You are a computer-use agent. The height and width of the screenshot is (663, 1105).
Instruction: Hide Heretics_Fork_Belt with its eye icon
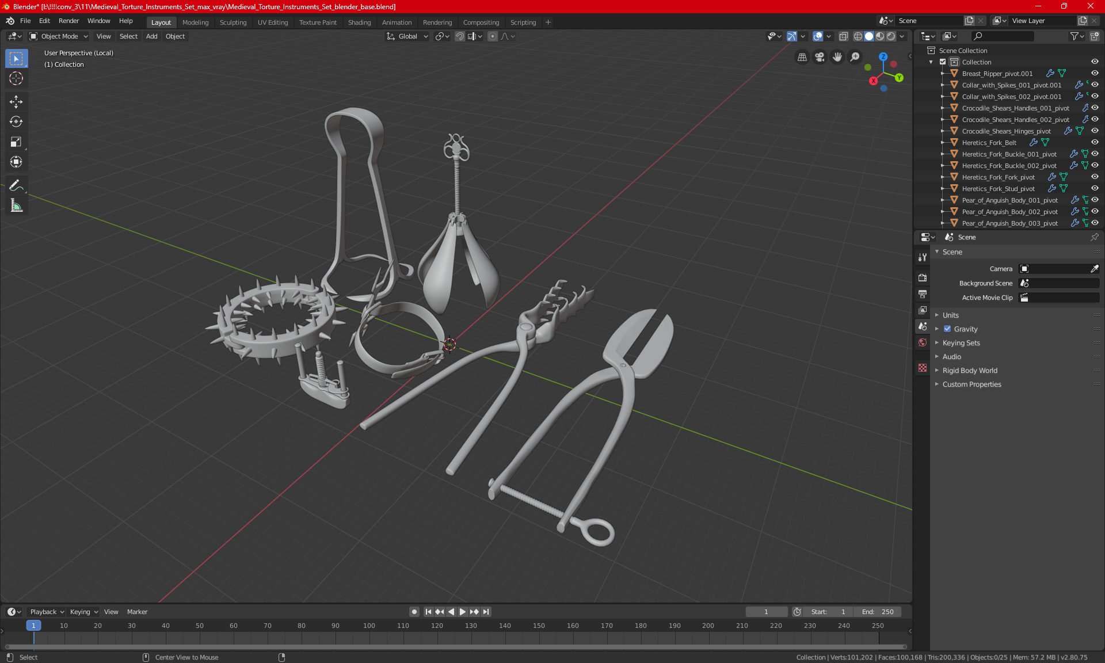coord(1095,142)
